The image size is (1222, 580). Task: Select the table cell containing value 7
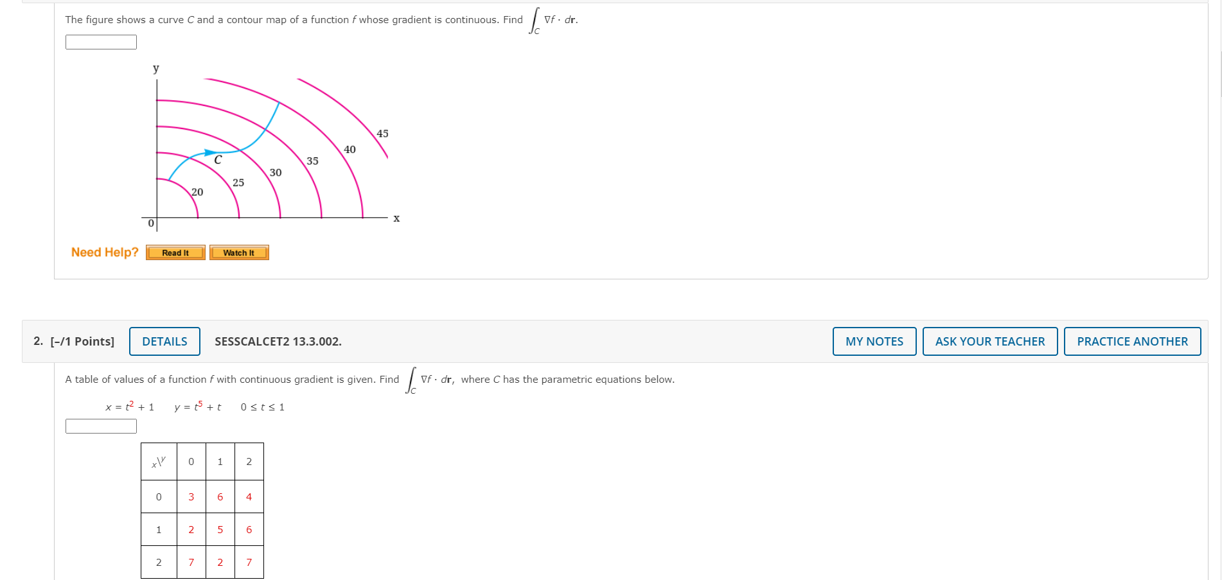click(191, 562)
